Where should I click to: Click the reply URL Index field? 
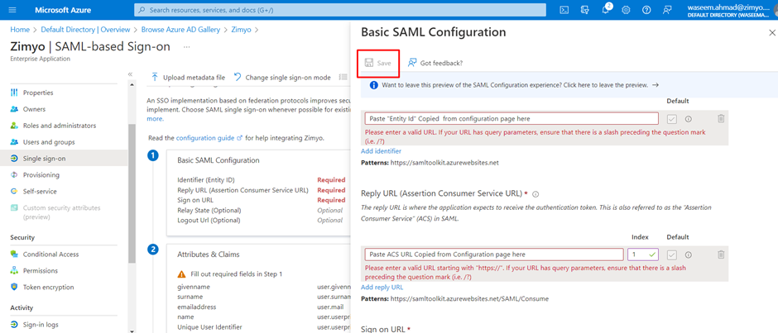(643, 255)
